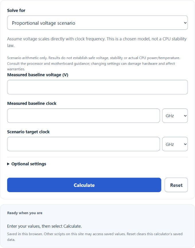The image size is (195, 248).
Task: Click the Measured baseline voltage (V) label
Action: [38, 75]
